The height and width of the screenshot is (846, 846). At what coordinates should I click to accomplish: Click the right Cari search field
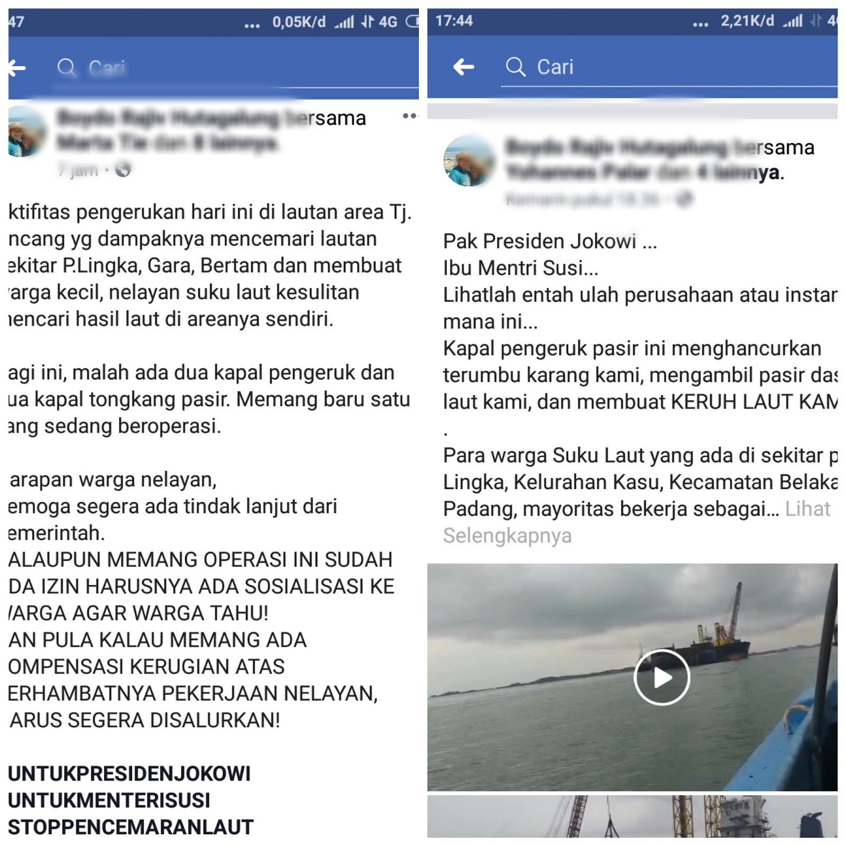pyautogui.click(x=669, y=68)
